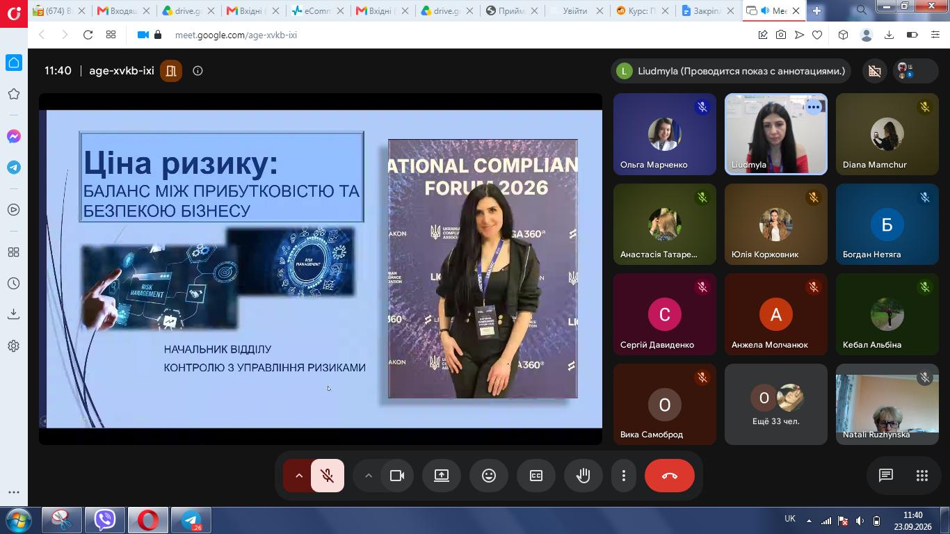Open Viber from Windows taskbar
This screenshot has height=534, width=950.
pos(105,520)
